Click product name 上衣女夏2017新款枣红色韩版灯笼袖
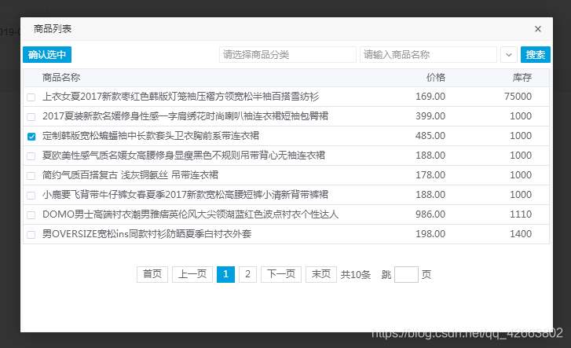This screenshot has width=571, height=348. (181, 97)
